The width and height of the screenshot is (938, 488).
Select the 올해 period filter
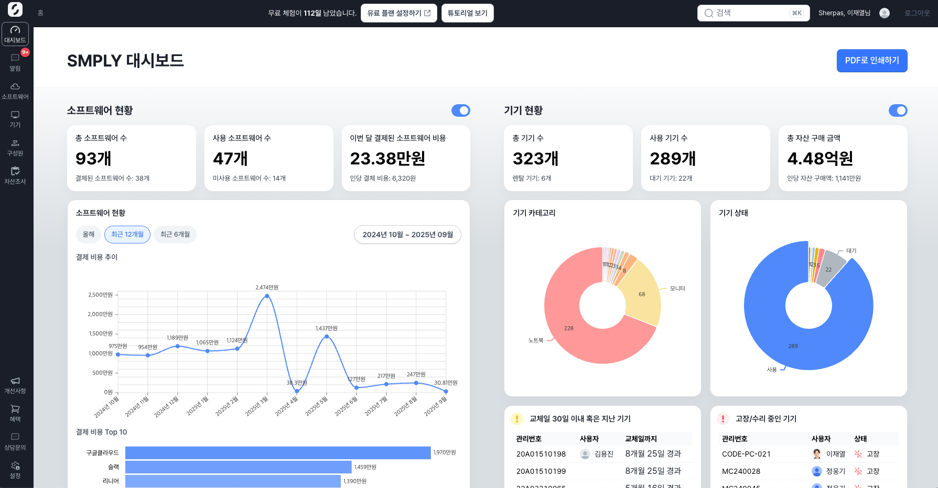[x=89, y=235]
